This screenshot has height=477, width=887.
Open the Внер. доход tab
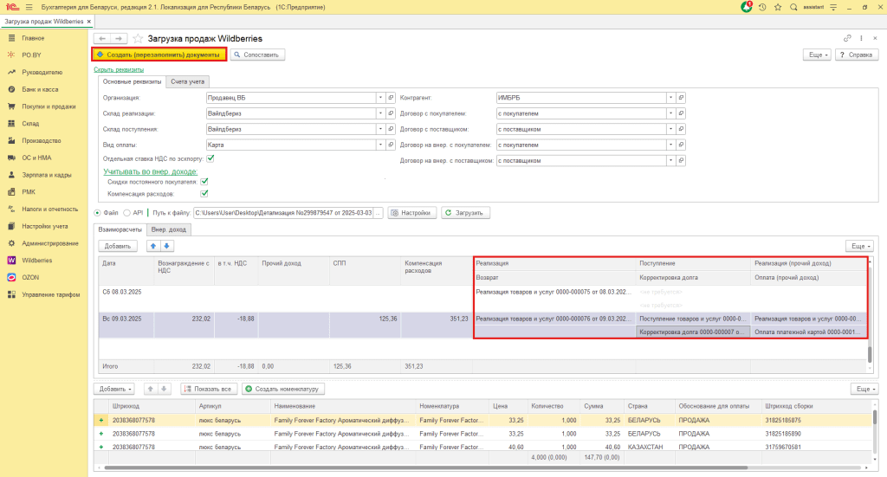point(169,229)
